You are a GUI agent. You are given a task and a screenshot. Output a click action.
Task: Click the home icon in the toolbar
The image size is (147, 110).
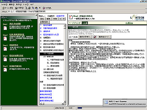click(3, 8)
